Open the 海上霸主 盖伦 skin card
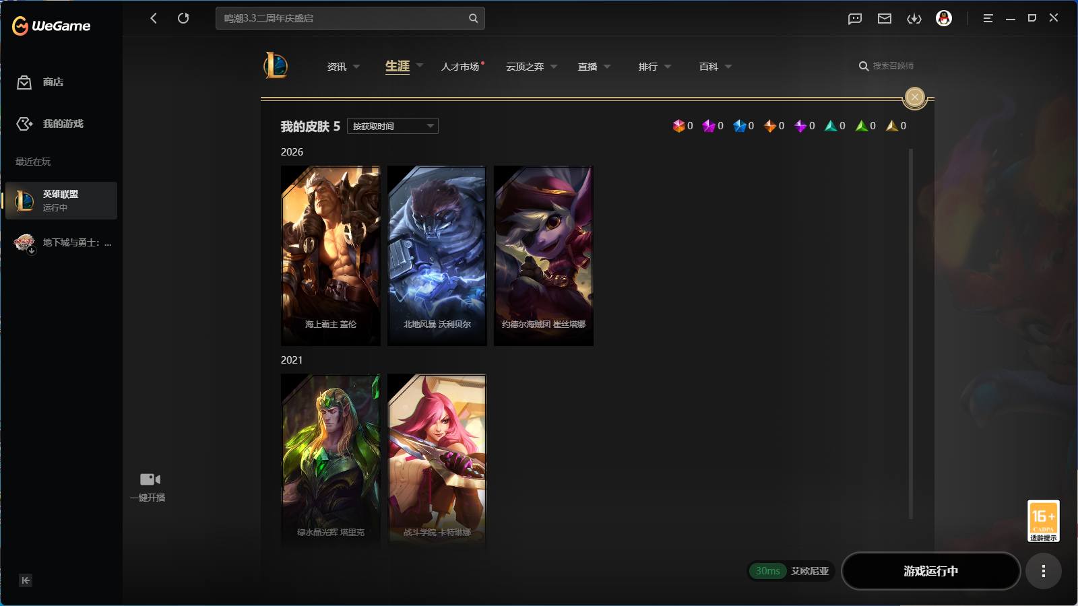1078x606 pixels. click(331, 256)
